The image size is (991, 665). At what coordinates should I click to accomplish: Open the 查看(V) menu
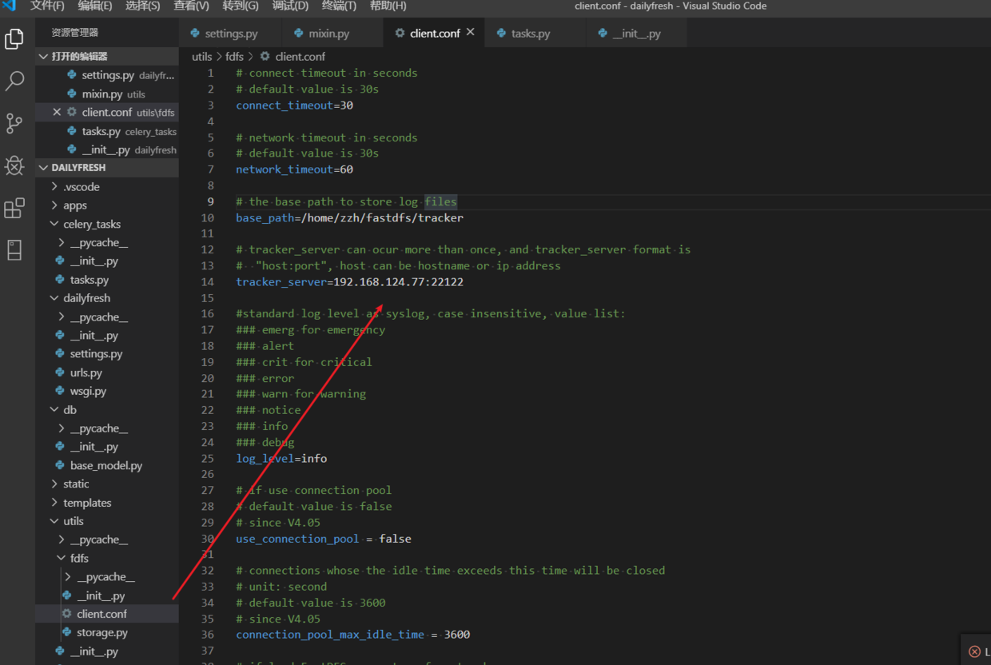(x=191, y=6)
